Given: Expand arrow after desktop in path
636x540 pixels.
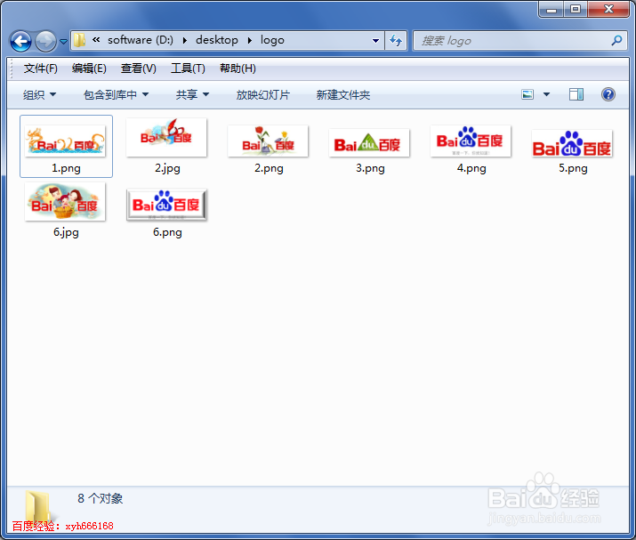Looking at the screenshot, I should (x=249, y=40).
